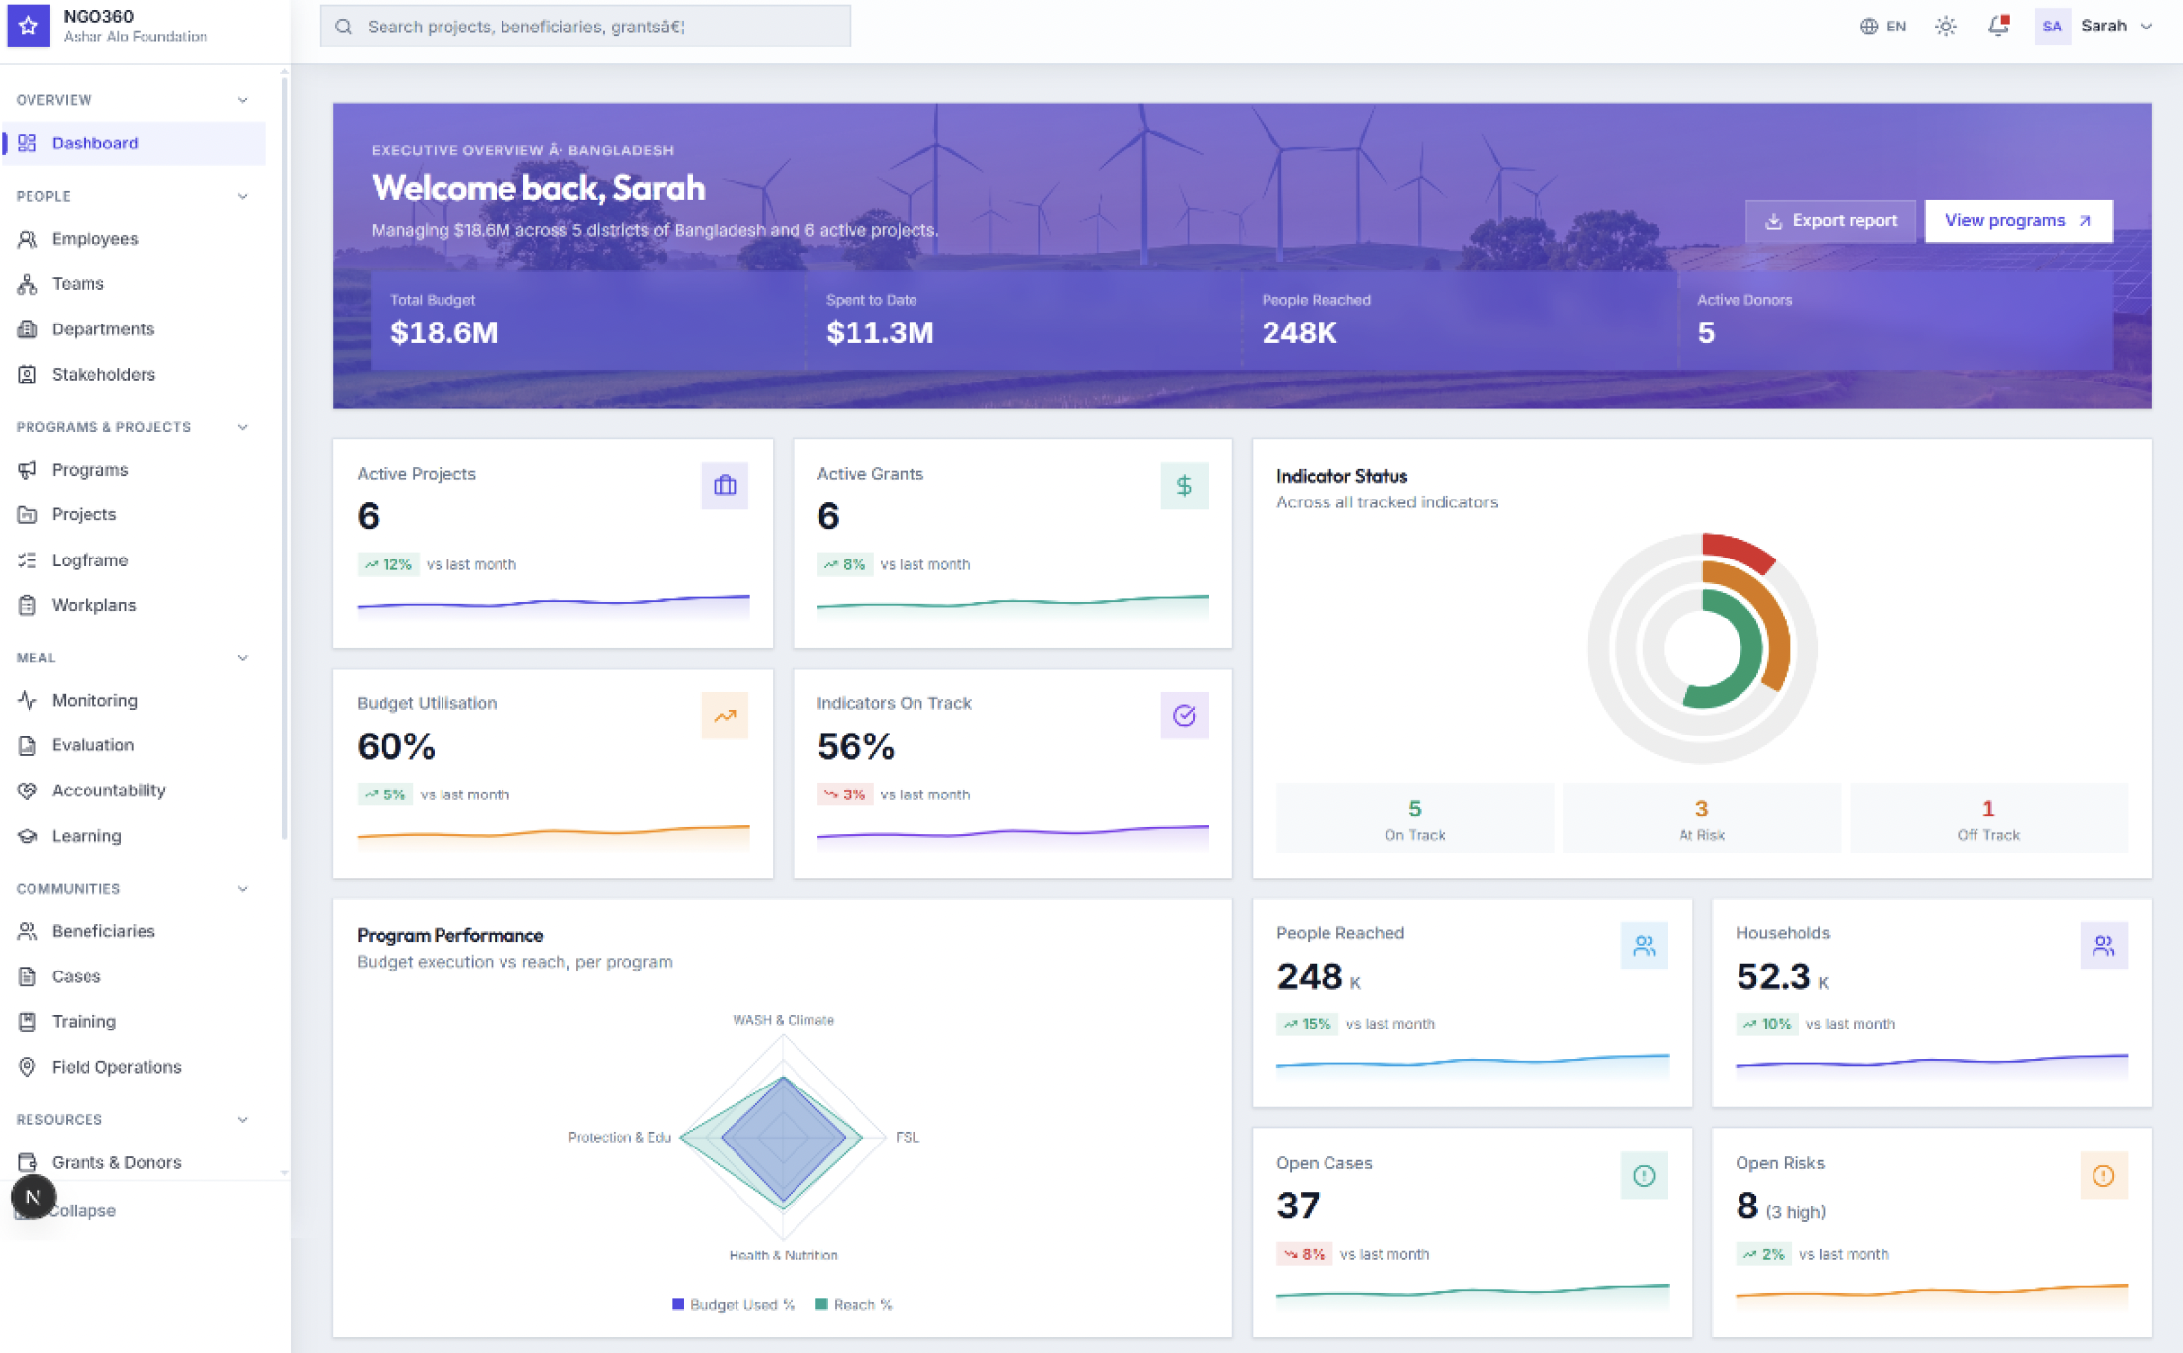
Task: Open the Learning graduation cap icon
Action: point(28,836)
